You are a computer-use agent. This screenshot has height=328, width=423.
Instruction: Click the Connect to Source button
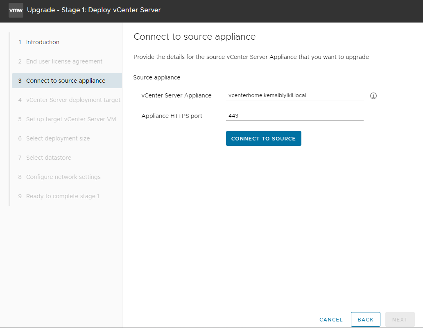tap(264, 138)
